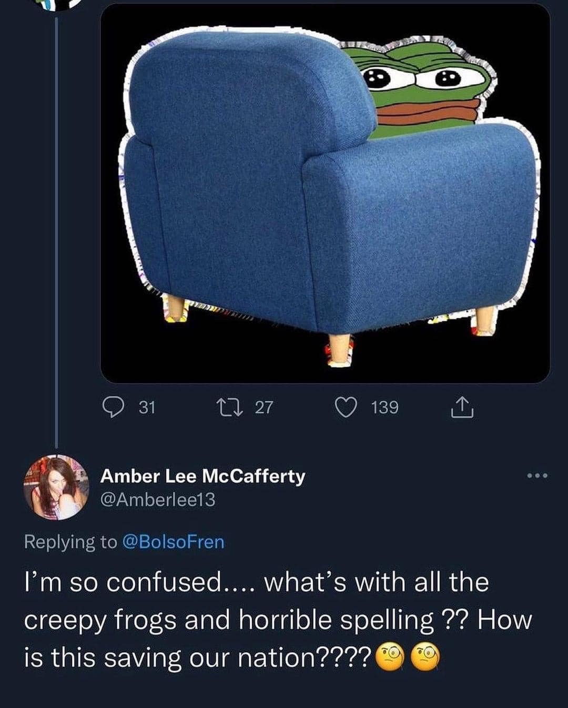This screenshot has width=568, height=708.
Task: Click the "Replying to" label
Action: pyautogui.click(x=71, y=542)
